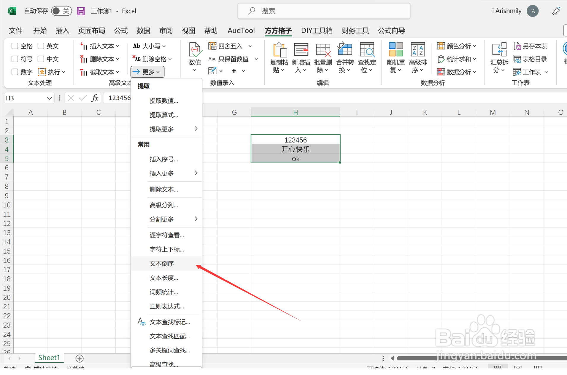Check the 符号 checkbox
The width and height of the screenshot is (567, 375).
[x=15, y=59]
